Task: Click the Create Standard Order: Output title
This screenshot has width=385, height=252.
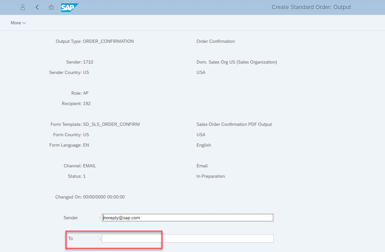Action: tap(311, 7)
